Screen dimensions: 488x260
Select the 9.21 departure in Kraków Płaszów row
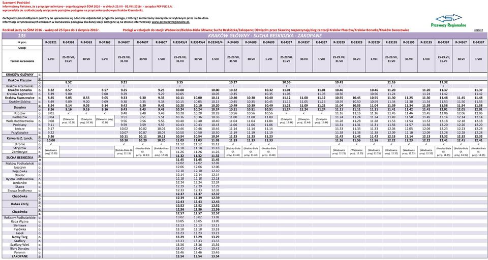click(124, 82)
